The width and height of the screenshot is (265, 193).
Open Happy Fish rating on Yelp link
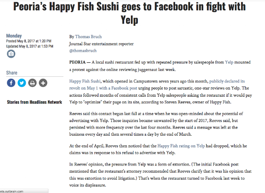tap(181, 146)
